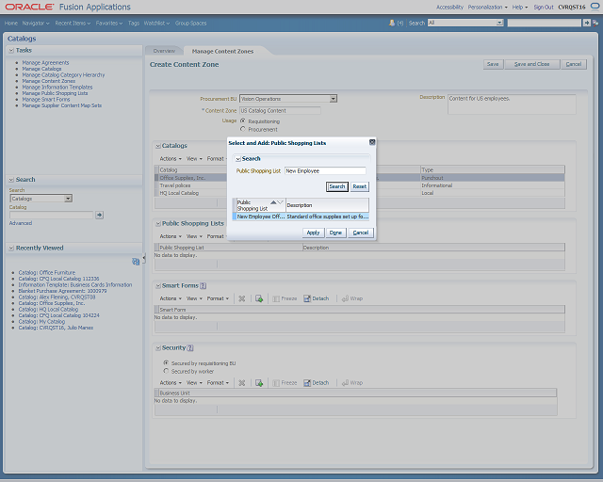Viewport: 603px width, 482px height.
Task: Select Procurement usage radio button
Action: (x=243, y=129)
